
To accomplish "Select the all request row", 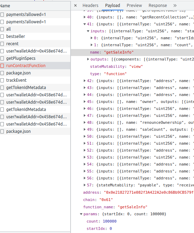I will click(x=35, y=29).
